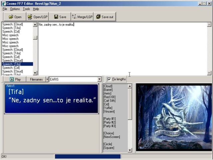Close the Cosmo FF7 Editor window
This screenshot has height=160, width=213.
(x=209, y=4)
